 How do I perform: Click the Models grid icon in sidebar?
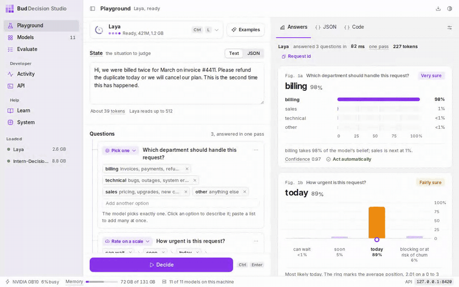pyautogui.click(x=10, y=38)
